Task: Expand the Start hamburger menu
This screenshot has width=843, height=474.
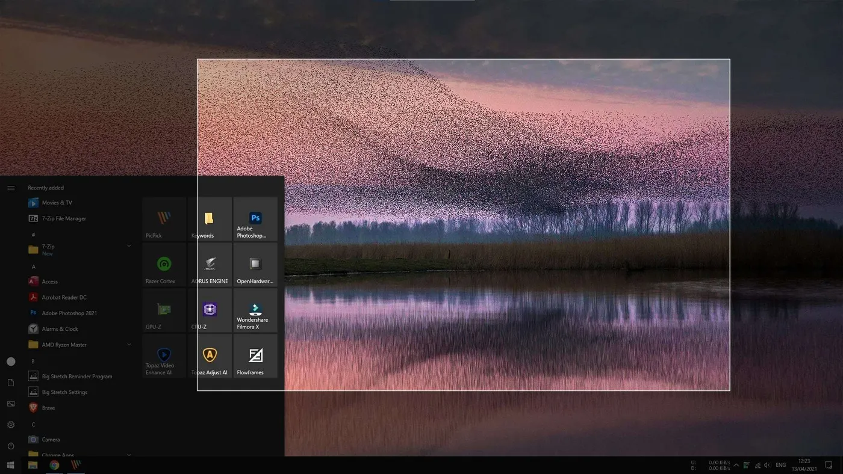Action: pos(11,188)
